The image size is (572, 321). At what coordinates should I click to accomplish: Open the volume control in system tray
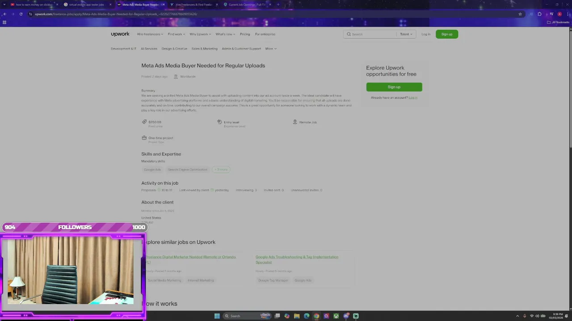pos(537,316)
